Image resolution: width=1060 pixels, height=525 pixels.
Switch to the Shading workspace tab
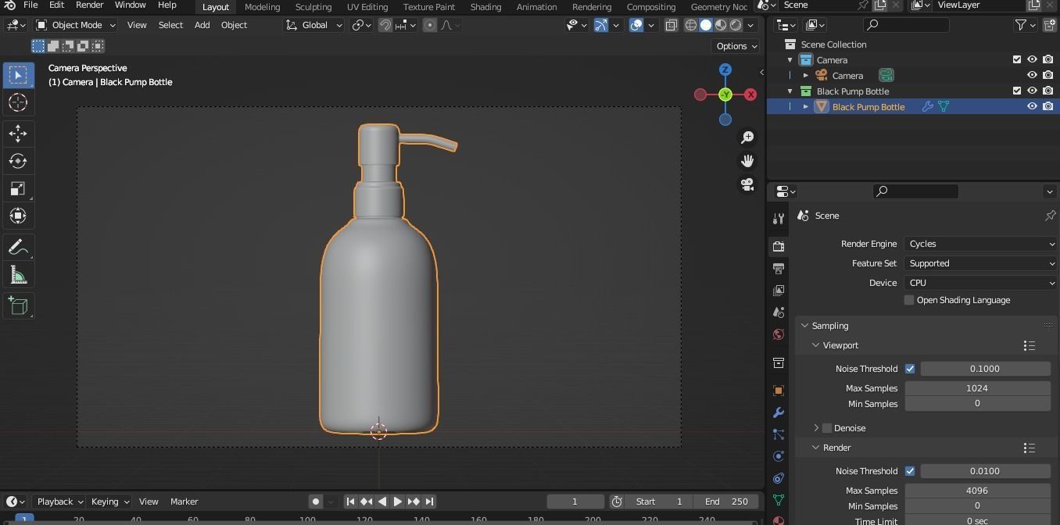point(485,7)
